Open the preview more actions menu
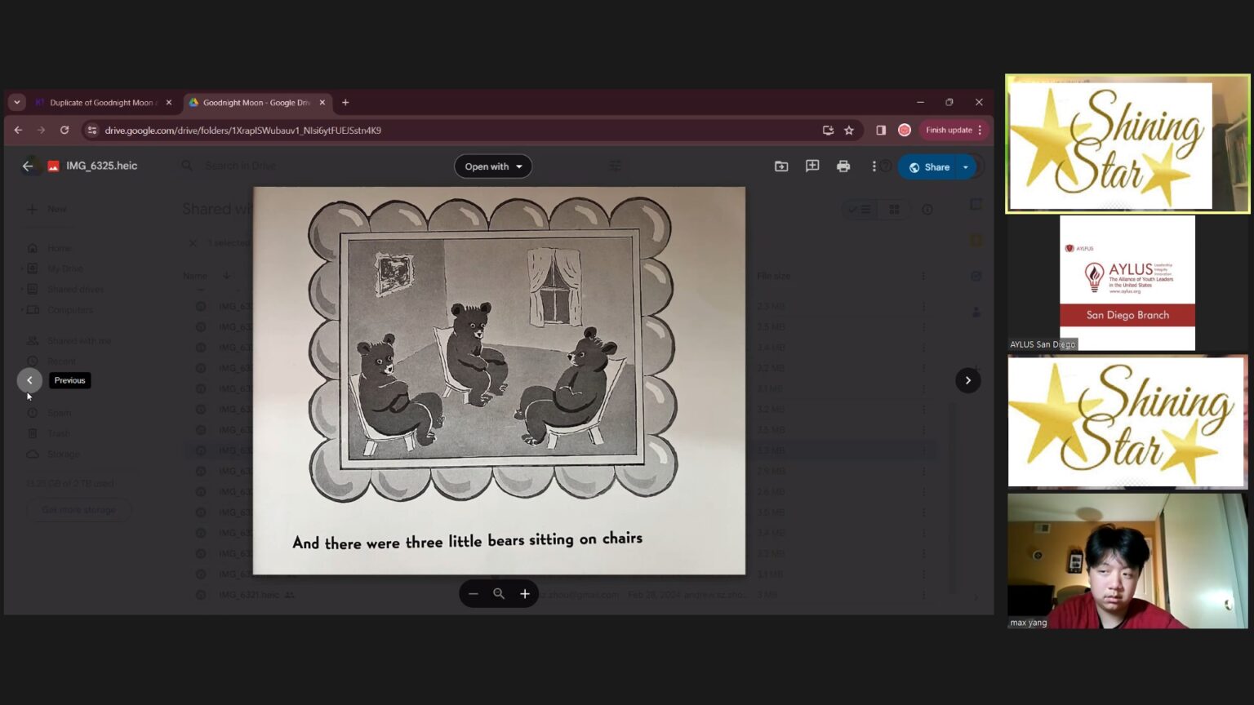The height and width of the screenshot is (705, 1254). click(874, 166)
